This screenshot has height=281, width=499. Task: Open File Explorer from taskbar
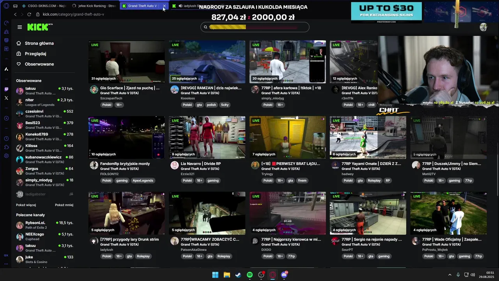point(226,275)
